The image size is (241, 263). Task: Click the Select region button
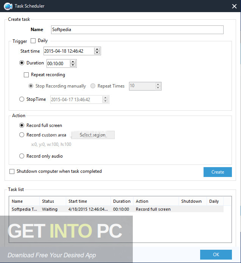(93, 135)
